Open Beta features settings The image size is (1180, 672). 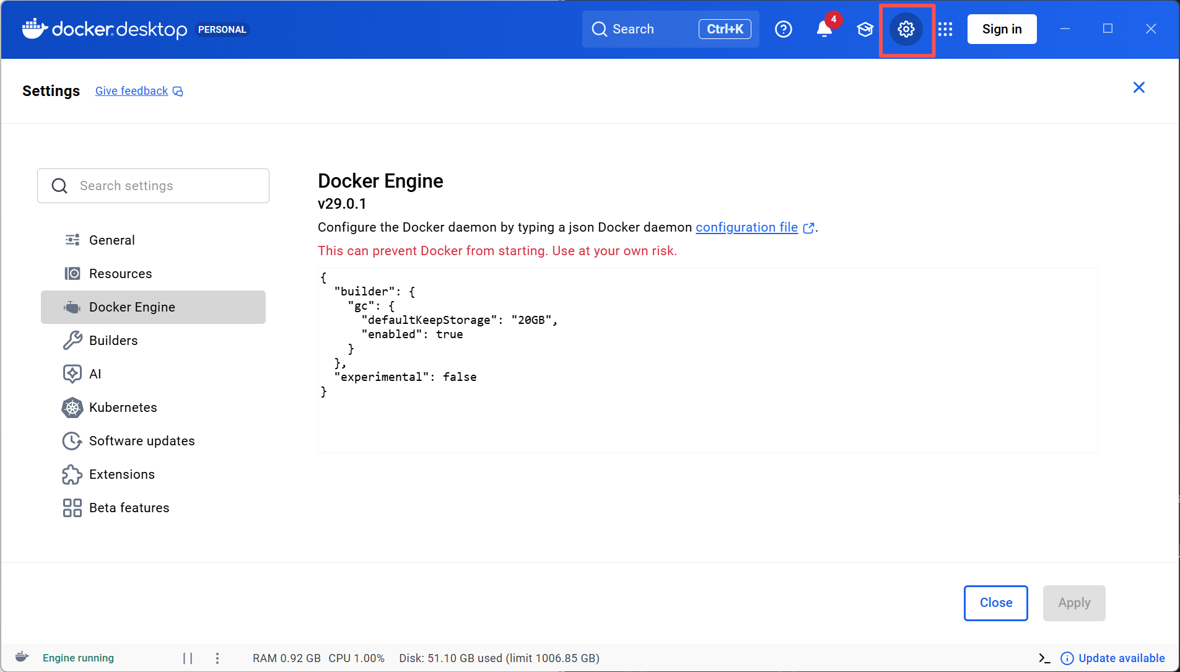point(153,508)
